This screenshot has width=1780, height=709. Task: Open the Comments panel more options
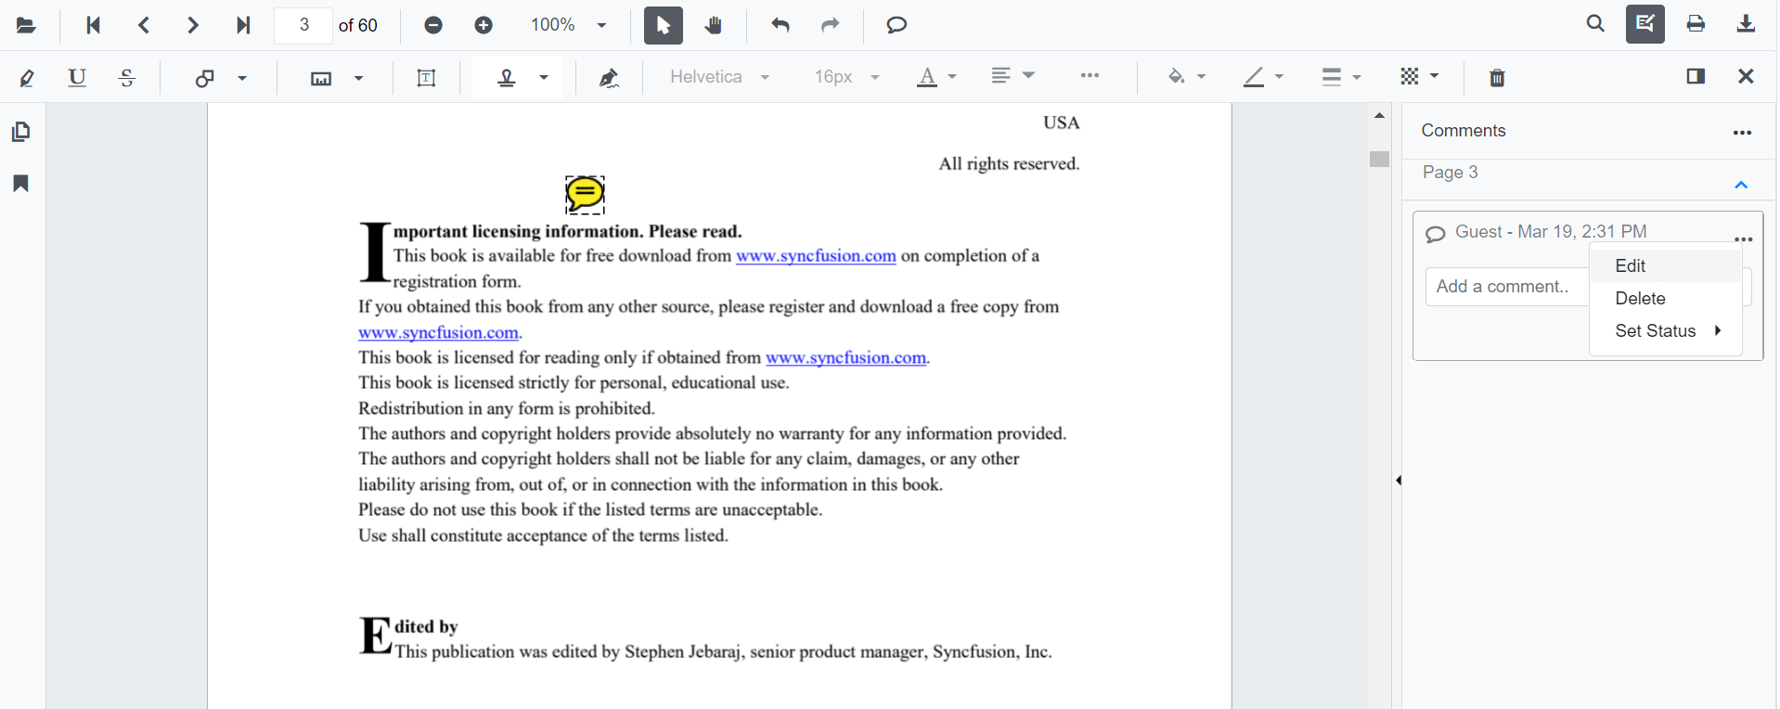click(x=1742, y=133)
